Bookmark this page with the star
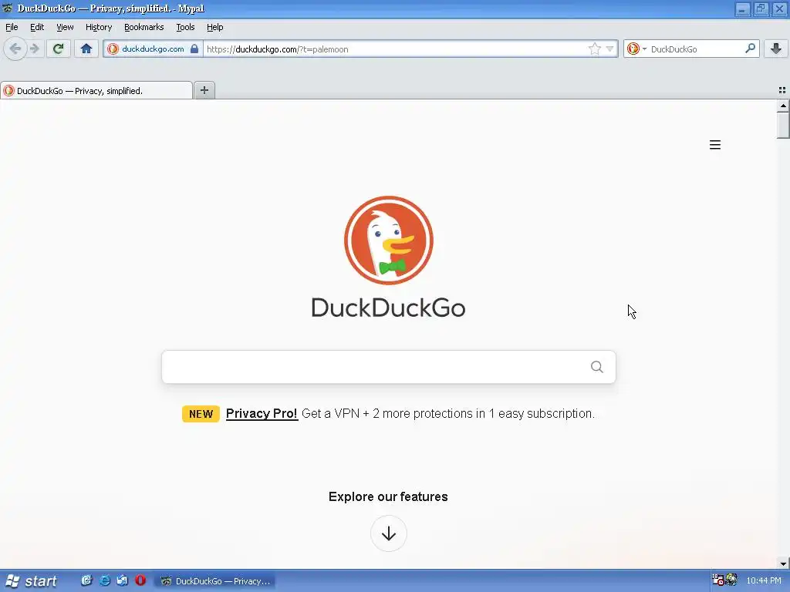Viewport: 790px width, 592px height. 595,49
